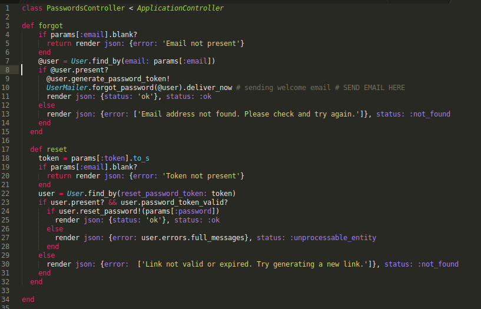Click 'token' variable at start of line 18

tap(48, 158)
